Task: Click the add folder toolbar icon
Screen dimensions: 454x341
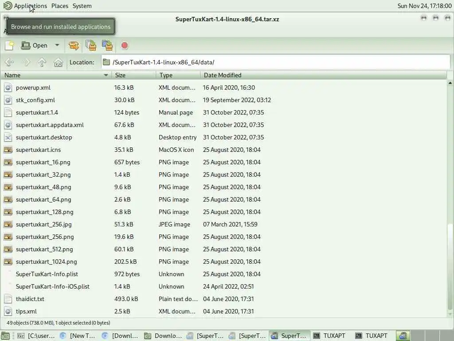Action: (107, 46)
